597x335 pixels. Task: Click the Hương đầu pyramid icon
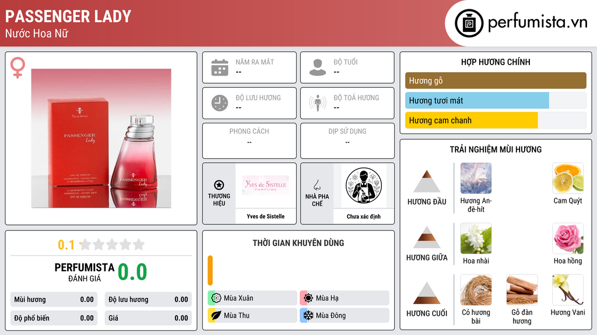pos(427,181)
